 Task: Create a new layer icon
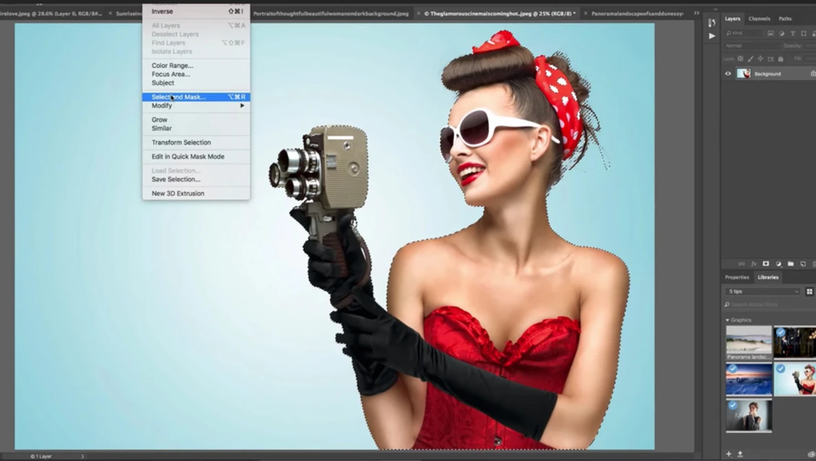click(803, 264)
